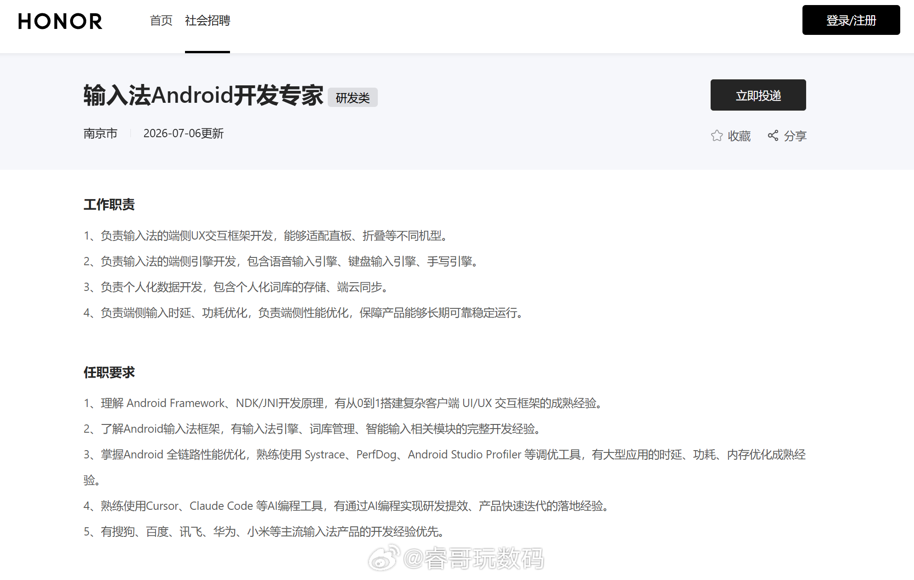Viewport: 914px width, 580px height.
Task: Click the location text 南京市
Action: click(x=101, y=134)
